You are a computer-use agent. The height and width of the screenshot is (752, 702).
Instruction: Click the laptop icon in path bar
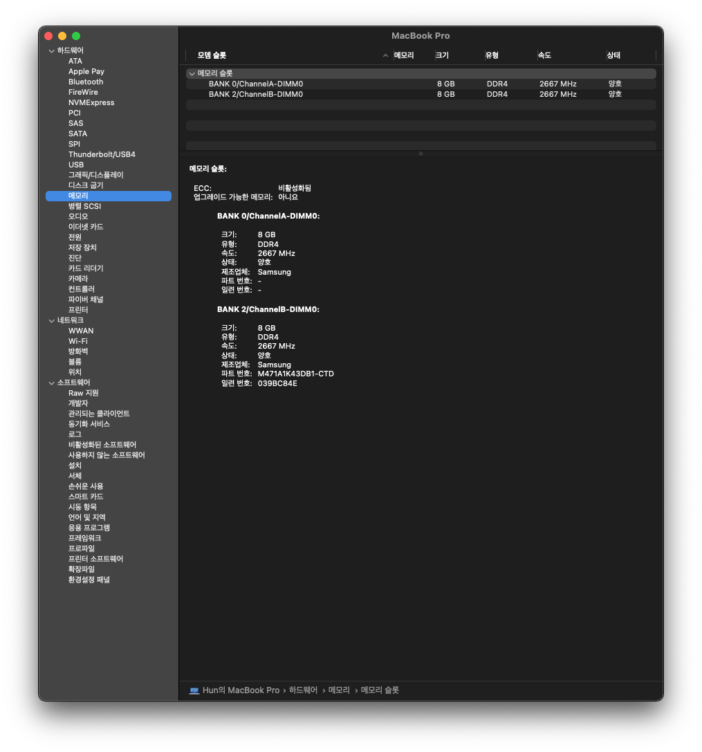pos(194,690)
